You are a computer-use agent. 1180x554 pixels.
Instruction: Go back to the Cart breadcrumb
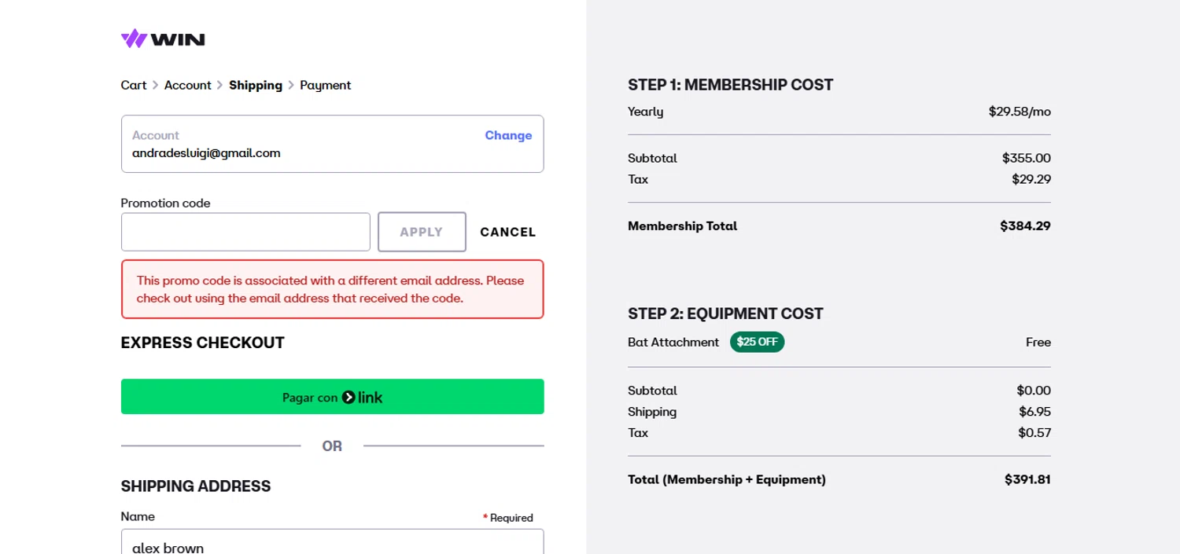tap(134, 85)
